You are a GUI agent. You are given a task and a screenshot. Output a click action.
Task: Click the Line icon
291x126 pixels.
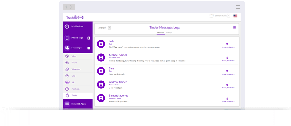coord(67,76)
